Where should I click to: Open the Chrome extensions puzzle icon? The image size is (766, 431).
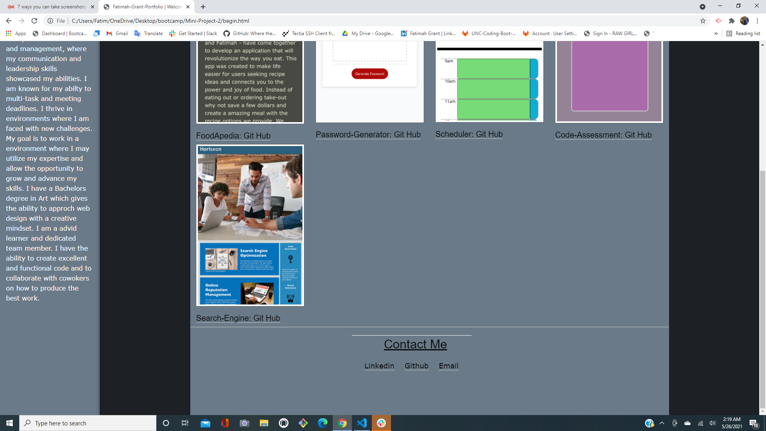point(732,21)
